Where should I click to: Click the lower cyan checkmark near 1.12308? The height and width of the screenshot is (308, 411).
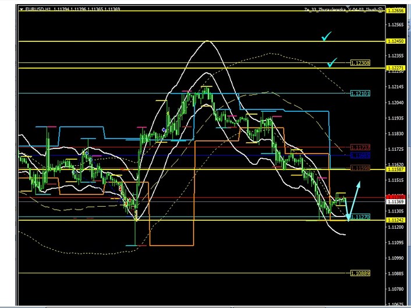pos(332,62)
